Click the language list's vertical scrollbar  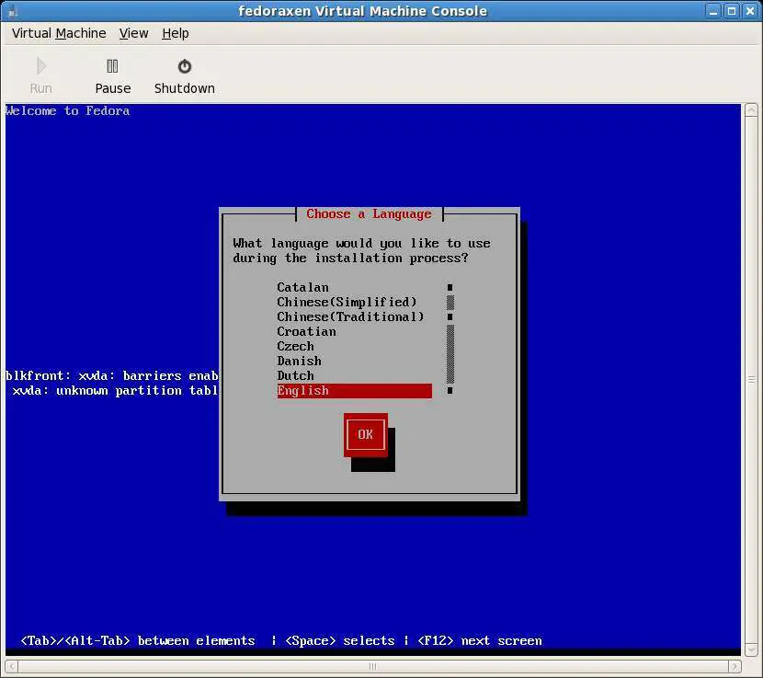450,353
